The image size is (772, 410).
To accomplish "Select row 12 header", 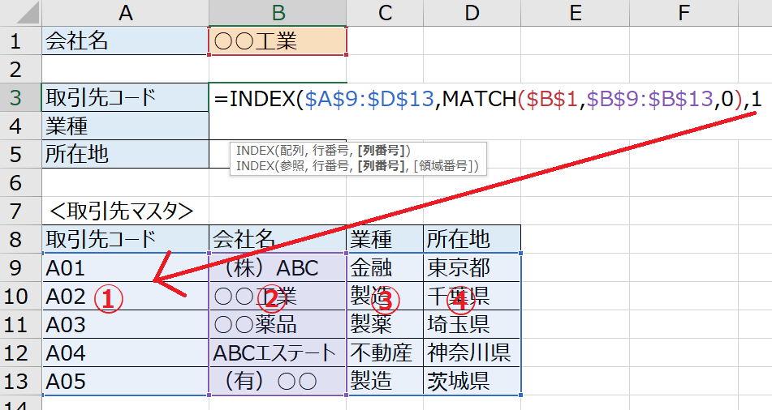I will tap(20, 353).
